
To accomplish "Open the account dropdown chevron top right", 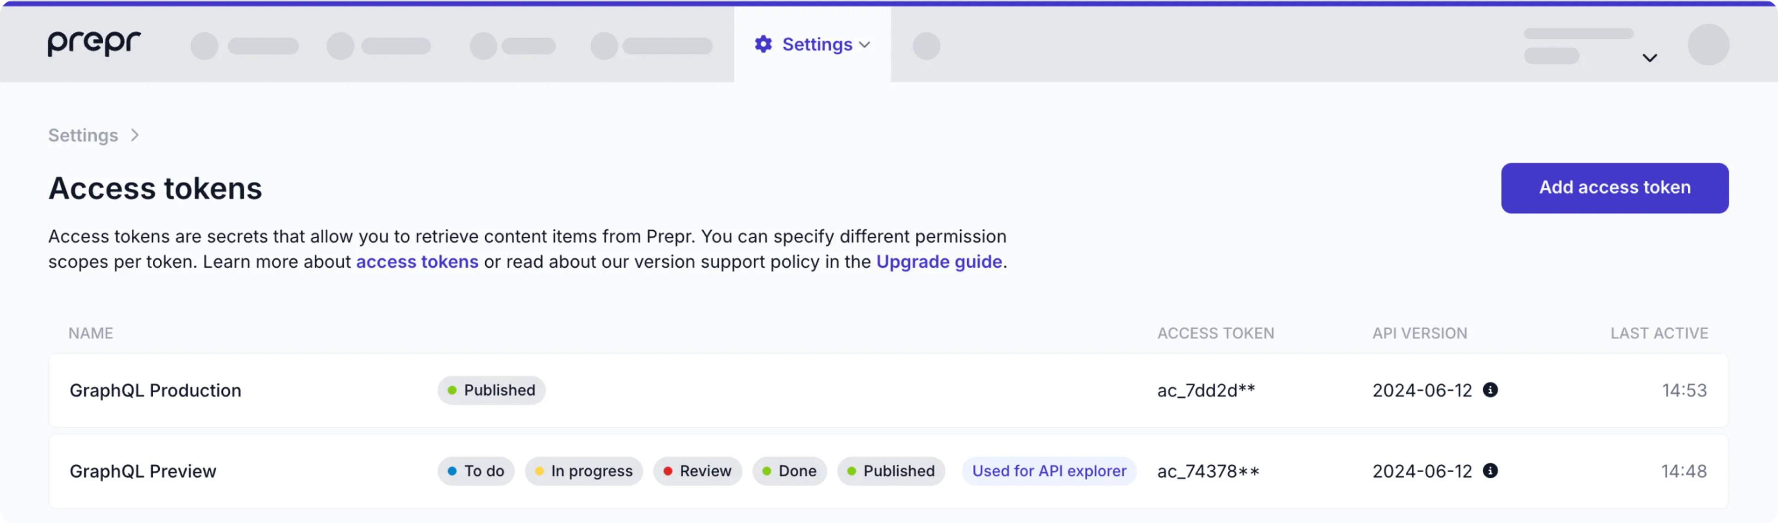I will 1650,58.
